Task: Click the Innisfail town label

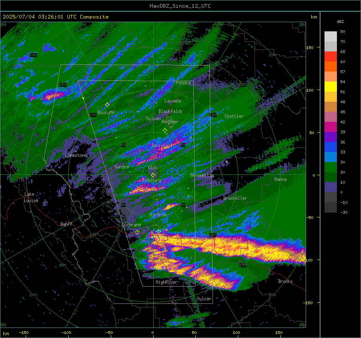Action: (x=162, y=145)
